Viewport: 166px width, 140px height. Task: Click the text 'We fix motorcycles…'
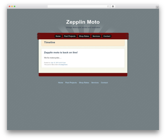click(53, 58)
